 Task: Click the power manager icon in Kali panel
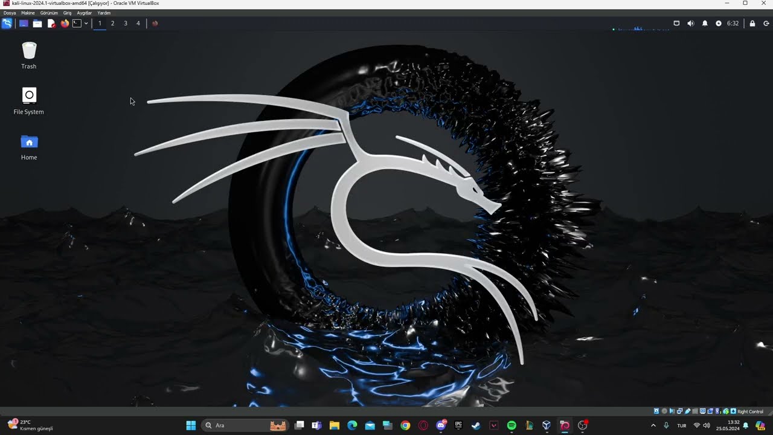click(x=719, y=24)
